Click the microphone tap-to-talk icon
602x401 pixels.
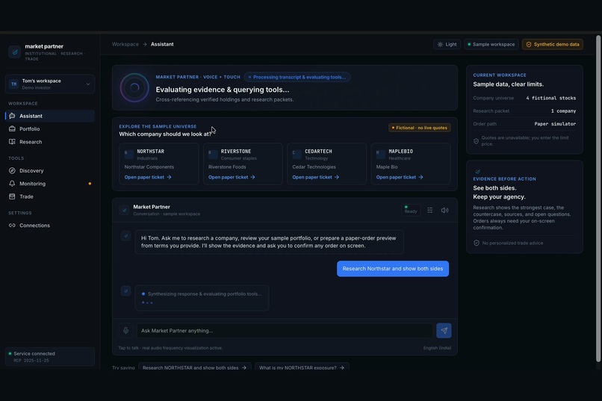125,330
